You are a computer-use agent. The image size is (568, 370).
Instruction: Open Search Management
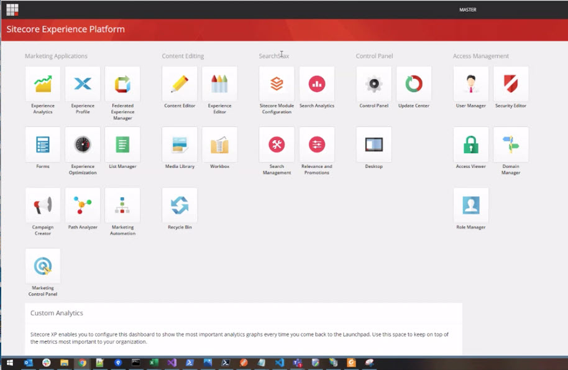pos(277,145)
